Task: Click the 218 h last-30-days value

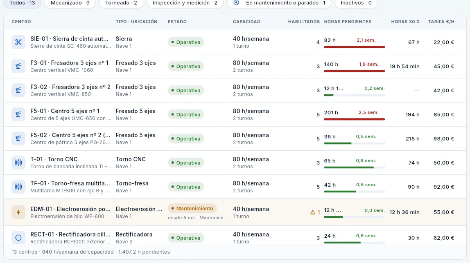Action: [413, 139]
